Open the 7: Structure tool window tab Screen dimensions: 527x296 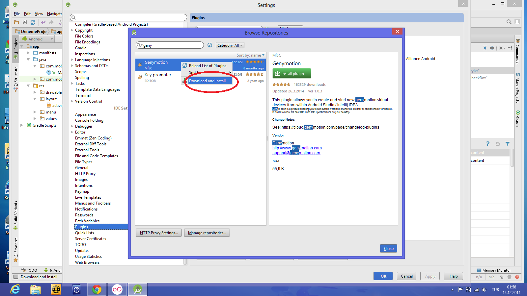tap(15, 79)
